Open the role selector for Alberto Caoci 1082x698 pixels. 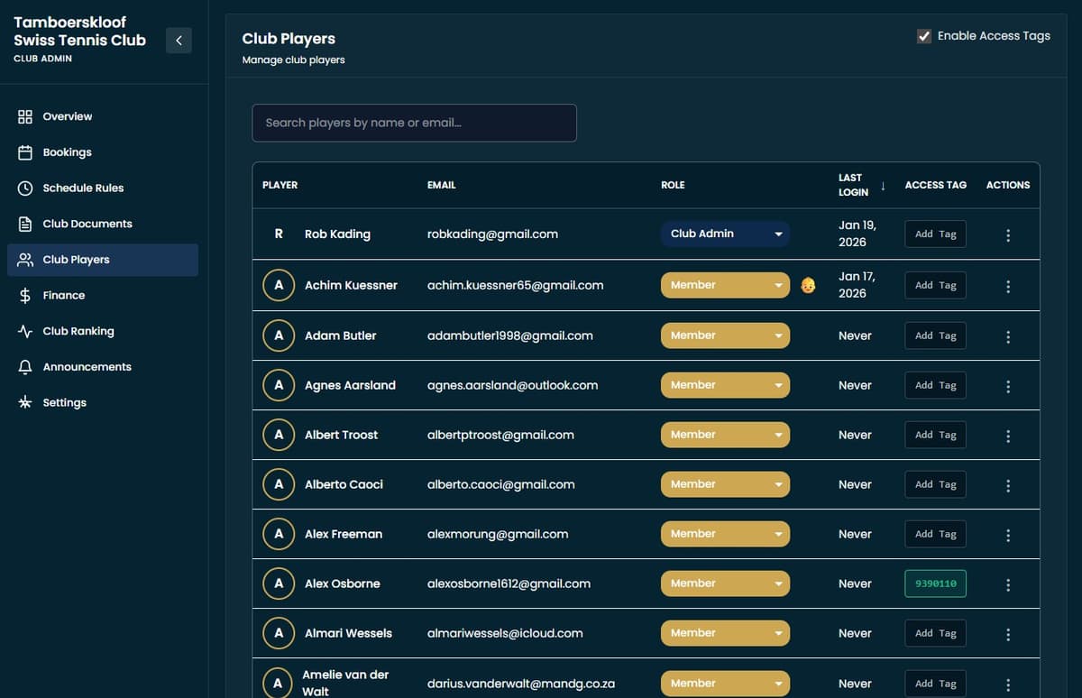click(x=725, y=484)
